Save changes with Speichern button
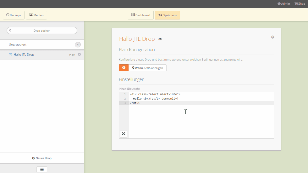 167,15
